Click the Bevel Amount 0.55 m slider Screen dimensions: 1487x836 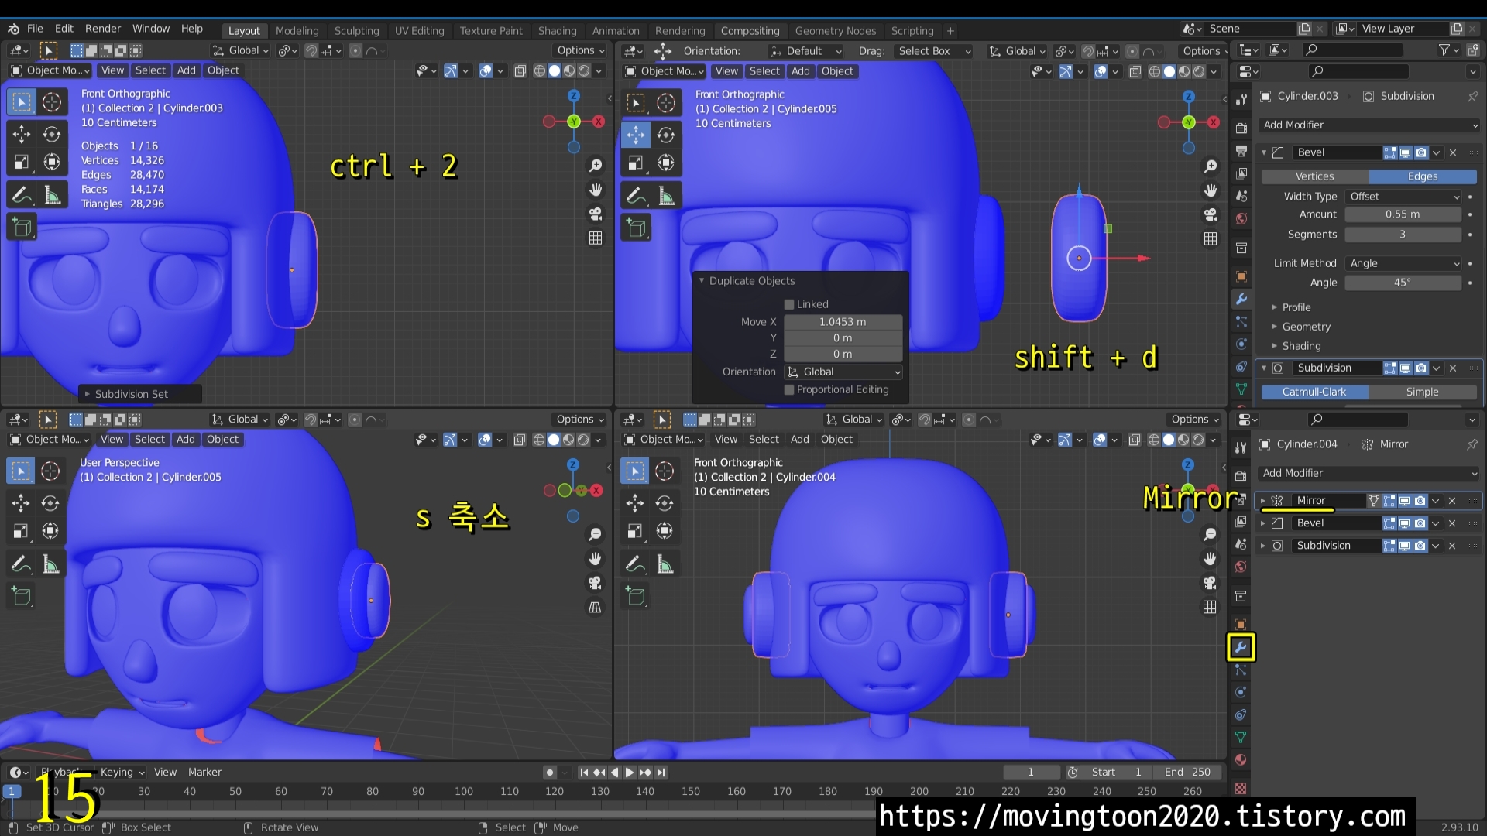coord(1403,214)
